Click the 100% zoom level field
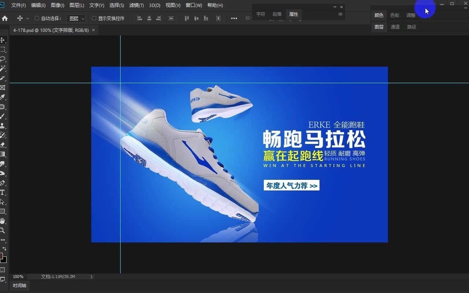 [x=18, y=277]
